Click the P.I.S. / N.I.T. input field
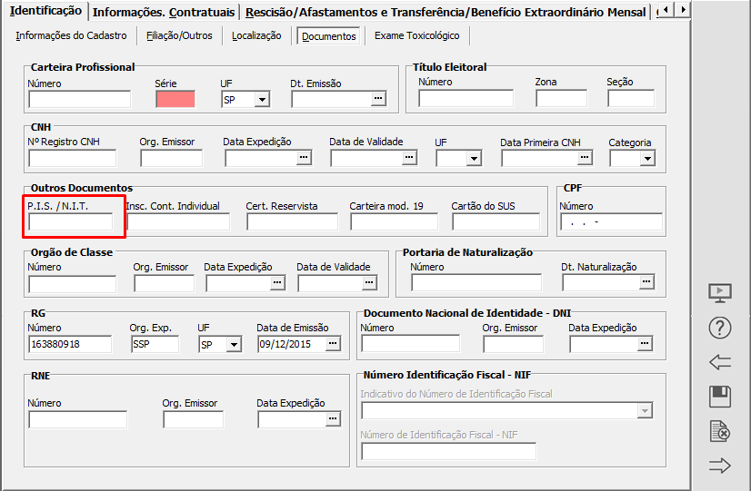Viewport: 751px width, 491px height. 71,221
